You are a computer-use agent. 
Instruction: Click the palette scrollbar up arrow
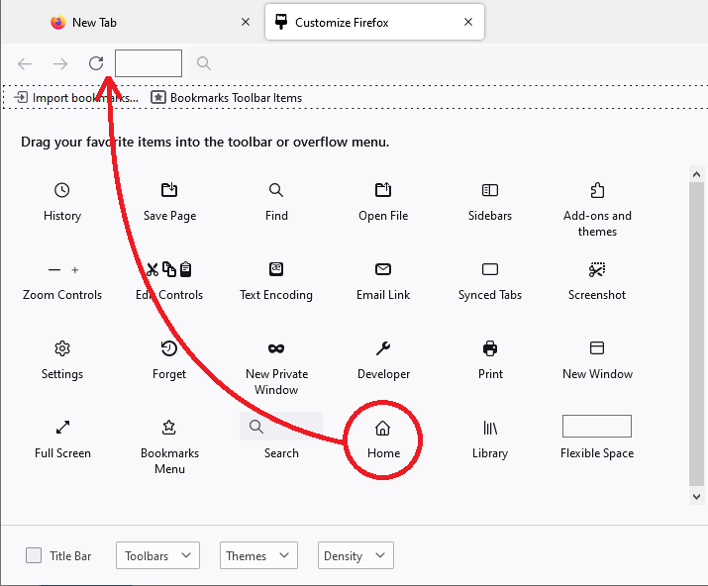click(x=696, y=174)
